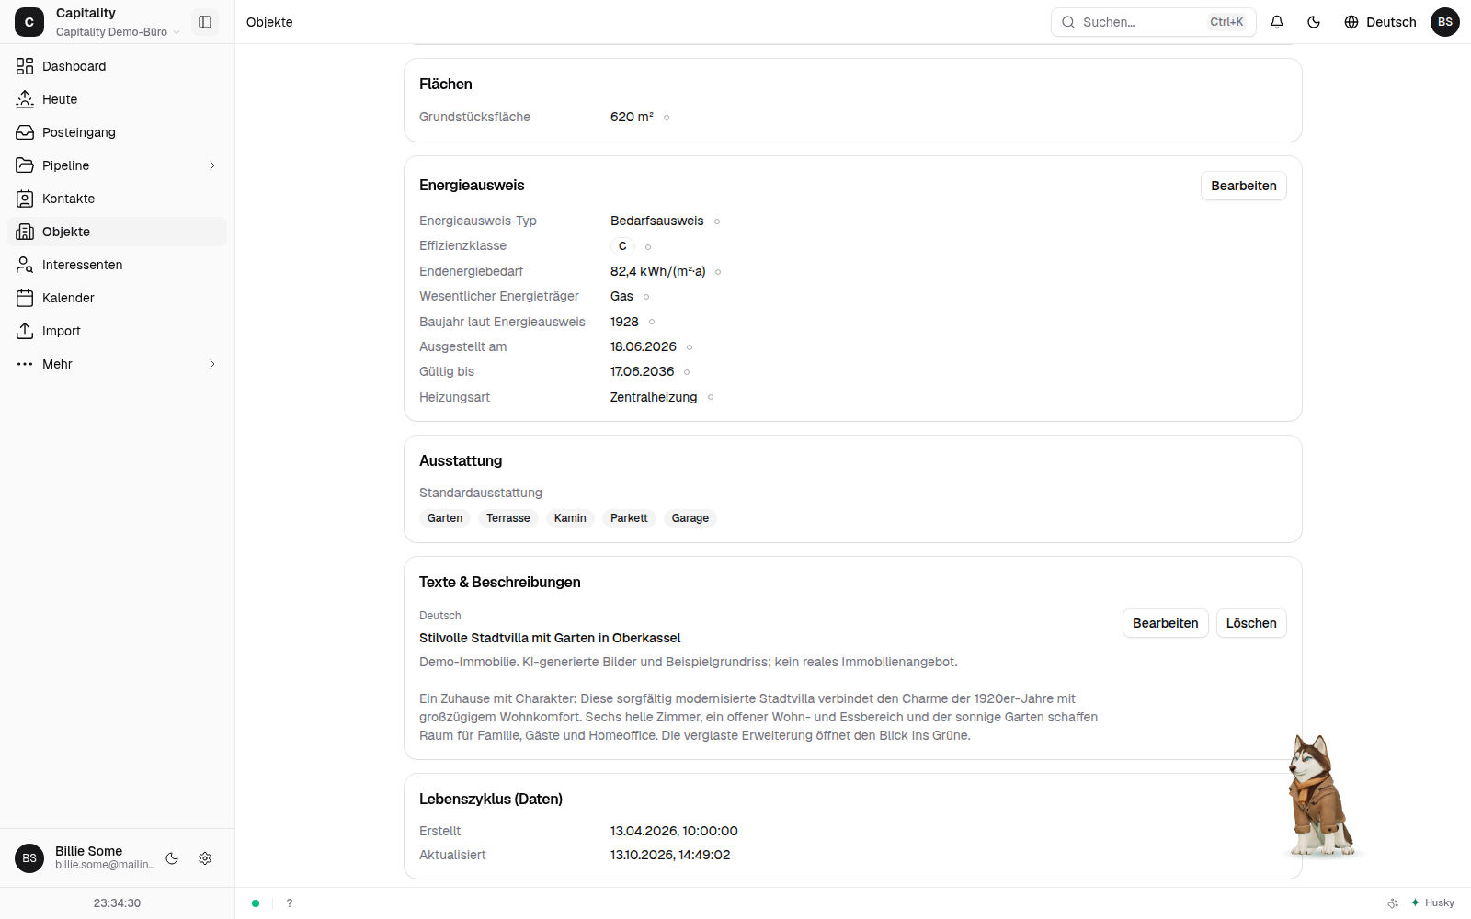Click info dot next to 18.06.2026
The image size is (1471, 919).
click(x=690, y=347)
